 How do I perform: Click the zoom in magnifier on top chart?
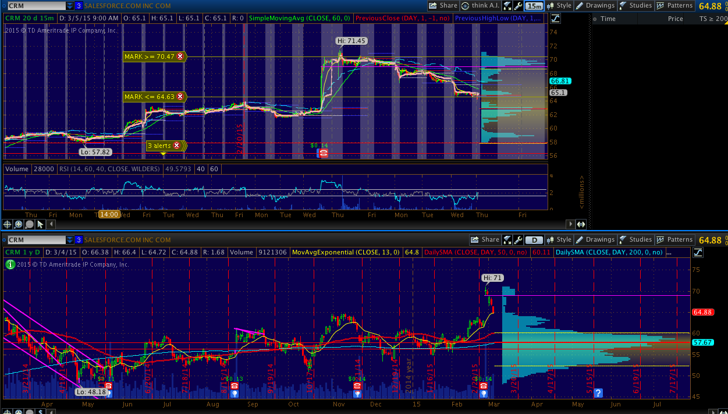pos(19,224)
